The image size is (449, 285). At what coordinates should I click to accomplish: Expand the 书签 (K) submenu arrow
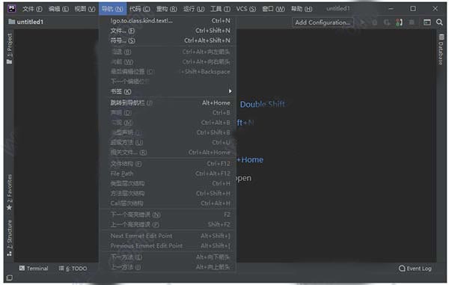[x=230, y=91]
